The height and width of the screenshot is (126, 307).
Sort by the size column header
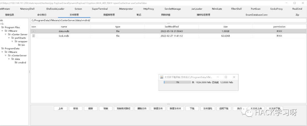point(225,27)
